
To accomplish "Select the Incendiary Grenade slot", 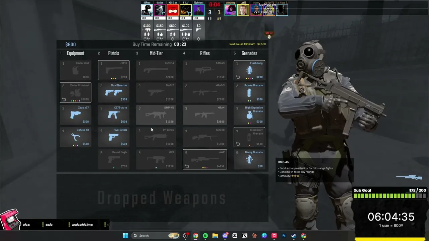I will (x=249, y=137).
